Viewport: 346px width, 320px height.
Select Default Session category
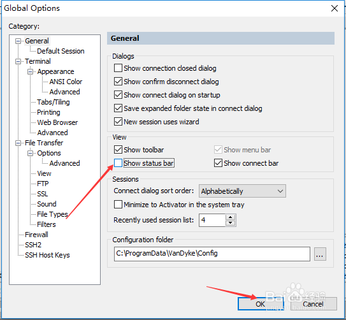[61, 51]
